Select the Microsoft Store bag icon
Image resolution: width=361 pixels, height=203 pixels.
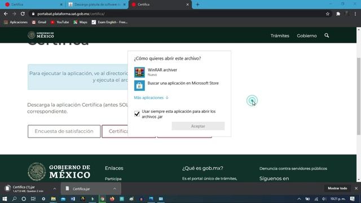[x=139, y=85]
